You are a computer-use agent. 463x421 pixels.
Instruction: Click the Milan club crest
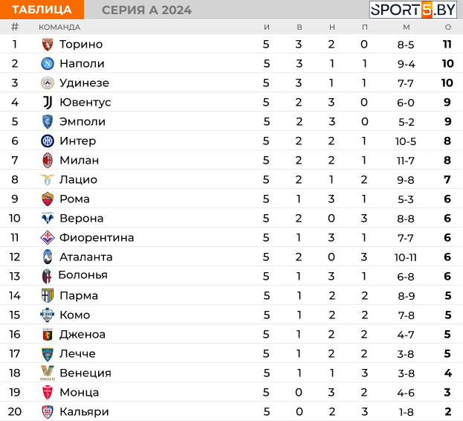pyautogui.click(x=48, y=160)
